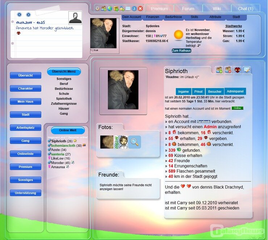The image size is (268, 240).
Task: Open Schule in Übersicht-Menü
Action: (64, 94)
